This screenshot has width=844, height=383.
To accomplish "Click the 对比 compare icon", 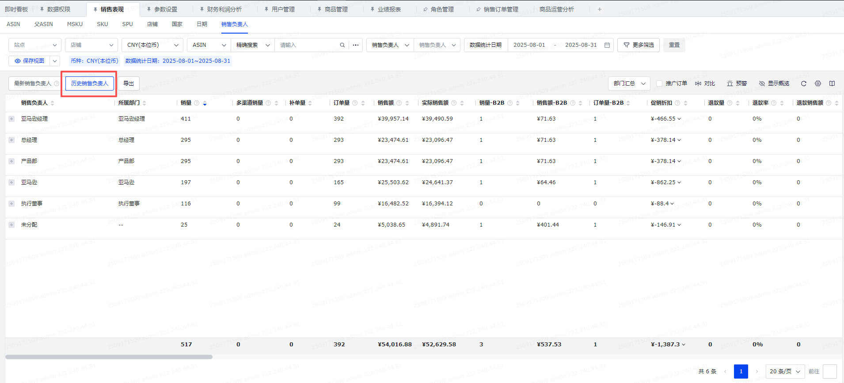I will (x=698, y=83).
